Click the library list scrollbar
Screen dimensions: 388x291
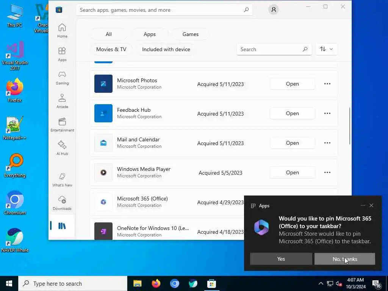pyautogui.click(x=350, y=126)
